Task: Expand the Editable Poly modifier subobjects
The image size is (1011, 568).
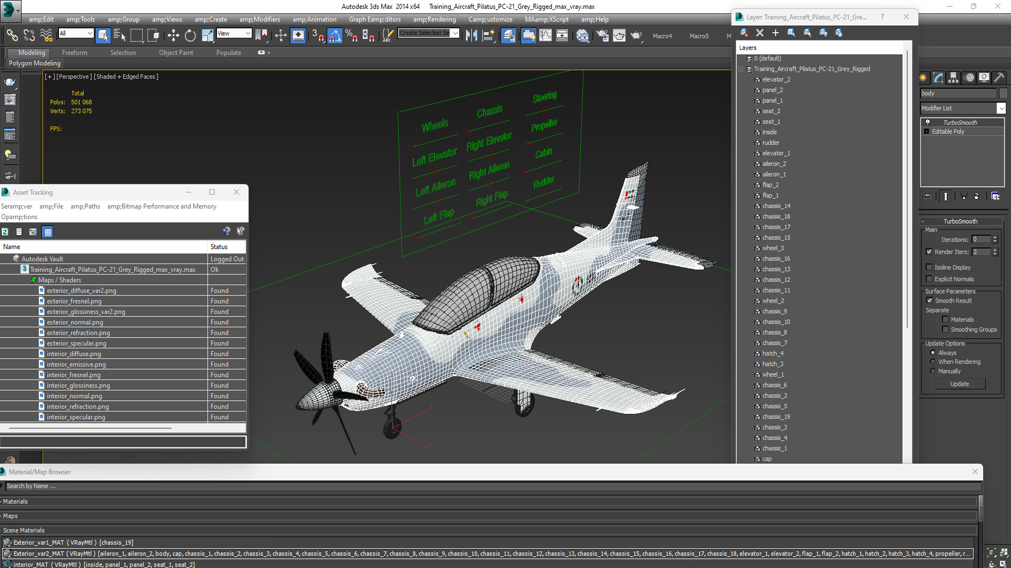Action: click(927, 131)
